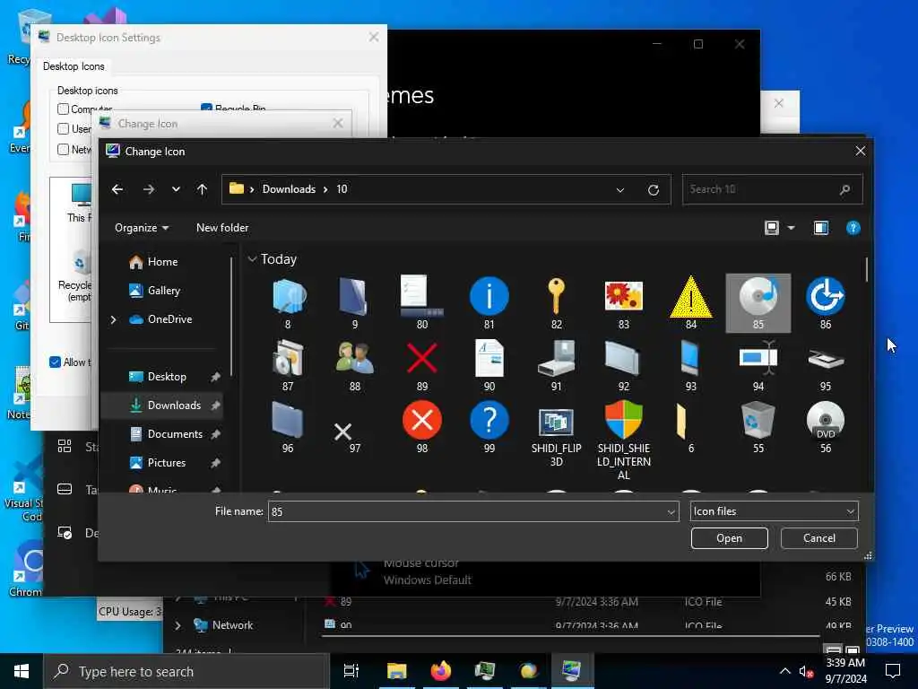The height and width of the screenshot is (689, 918).
Task: Select the magnifier folder icon file 8
Action: [x=288, y=303]
